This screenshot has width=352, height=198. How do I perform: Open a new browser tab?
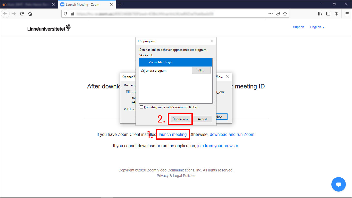tap(120, 4)
